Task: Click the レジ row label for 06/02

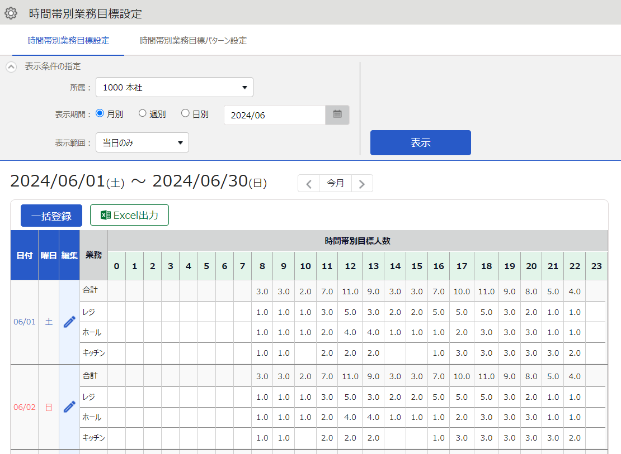Action: point(89,397)
